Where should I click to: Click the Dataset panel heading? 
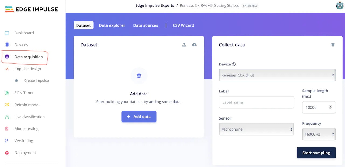pos(89,45)
